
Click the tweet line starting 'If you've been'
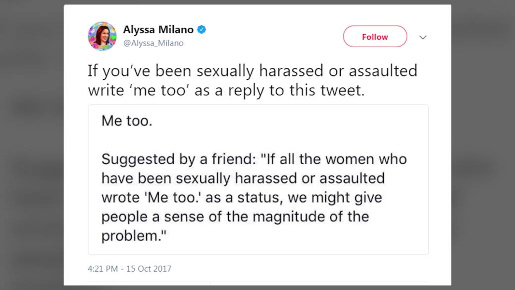252,71
